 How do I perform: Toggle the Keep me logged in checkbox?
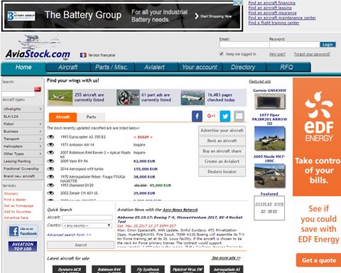(x=222, y=54)
